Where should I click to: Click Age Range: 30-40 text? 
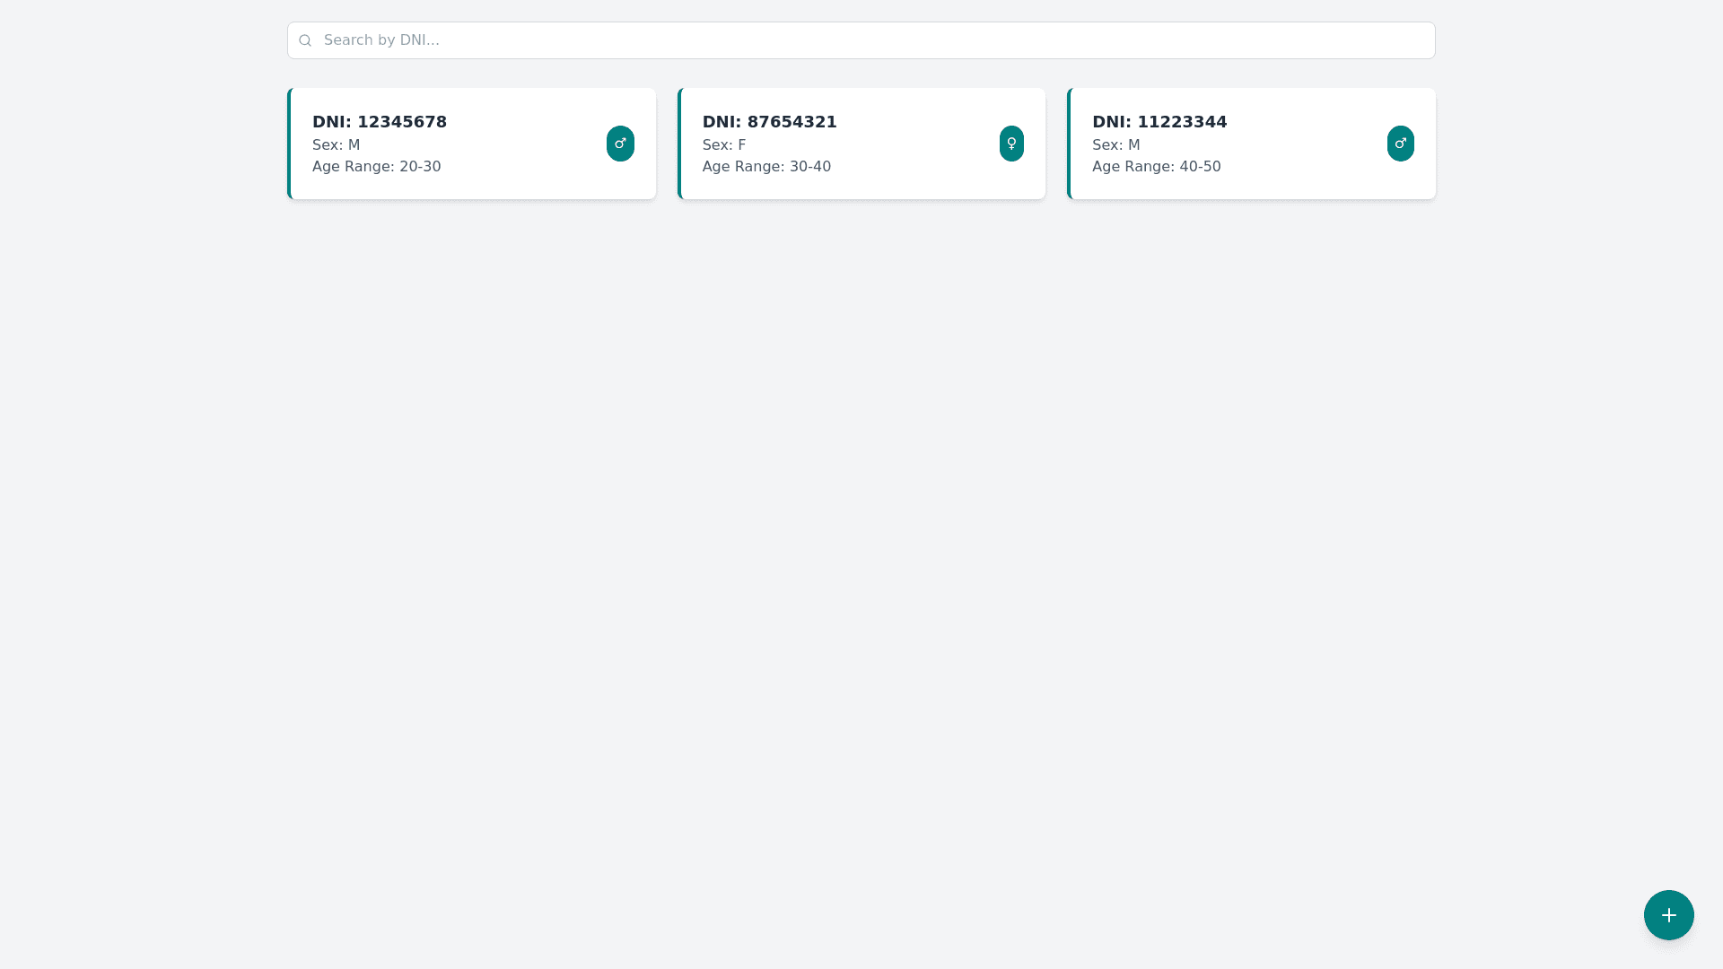(x=766, y=167)
